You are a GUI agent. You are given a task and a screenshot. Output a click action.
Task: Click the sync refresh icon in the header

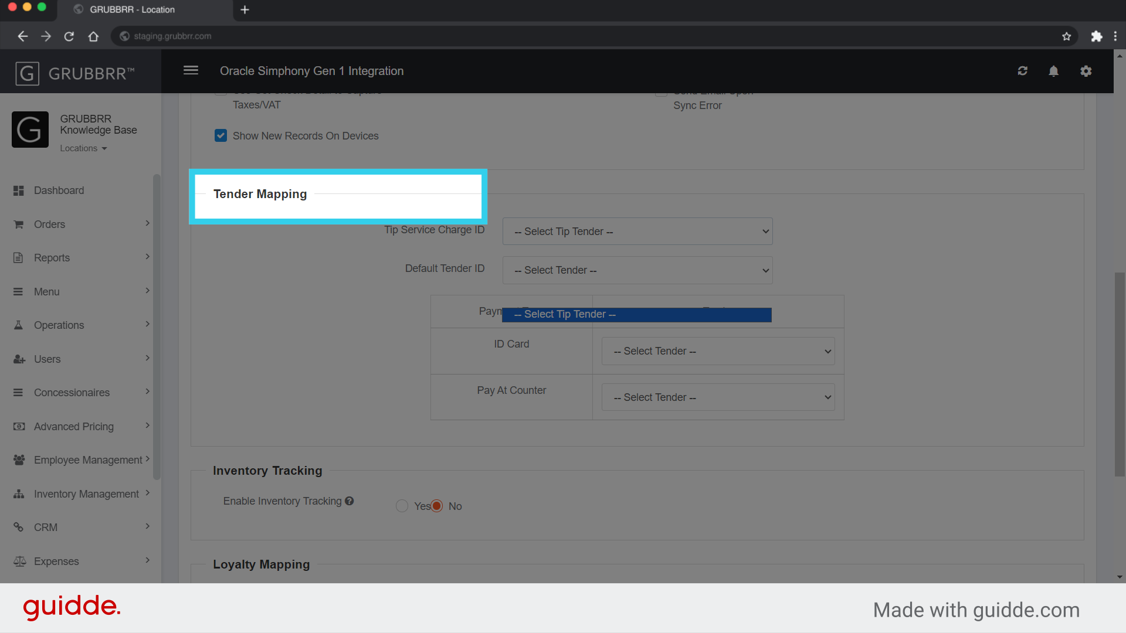pyautogui.click(x=1022, y=71)
